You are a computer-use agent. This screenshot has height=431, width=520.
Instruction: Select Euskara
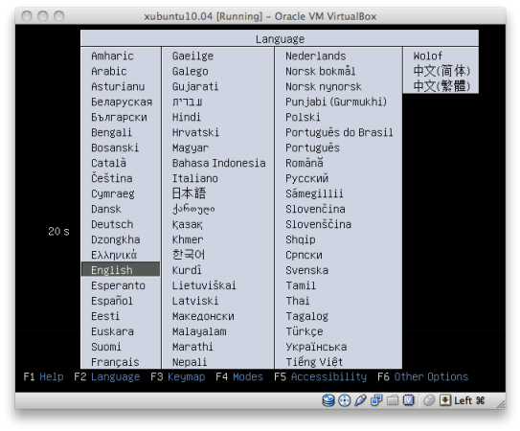point(112,331)
